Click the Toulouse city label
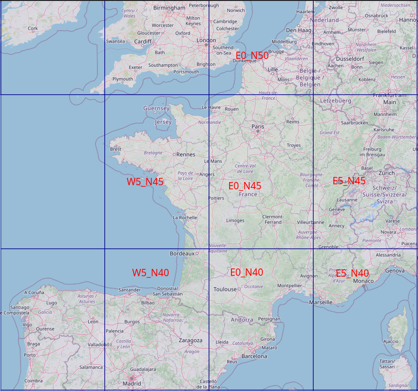The height and width of the screenshot is (391, 418). click(225, 289)
